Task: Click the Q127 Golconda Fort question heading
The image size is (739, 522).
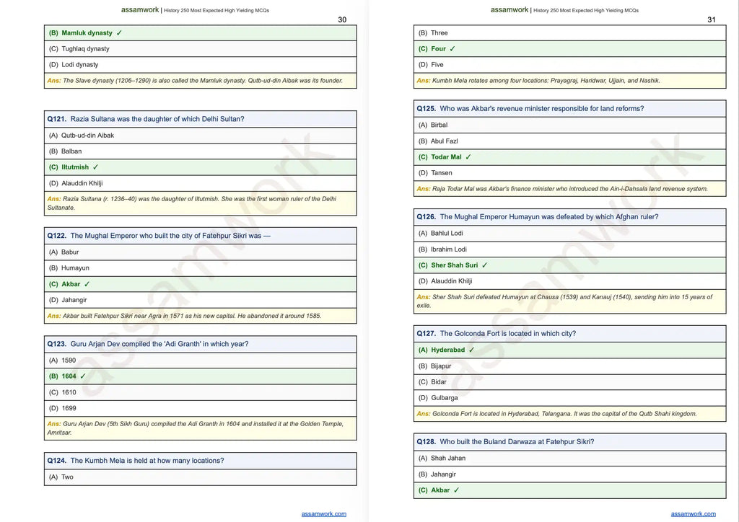Action: point(570,334)
